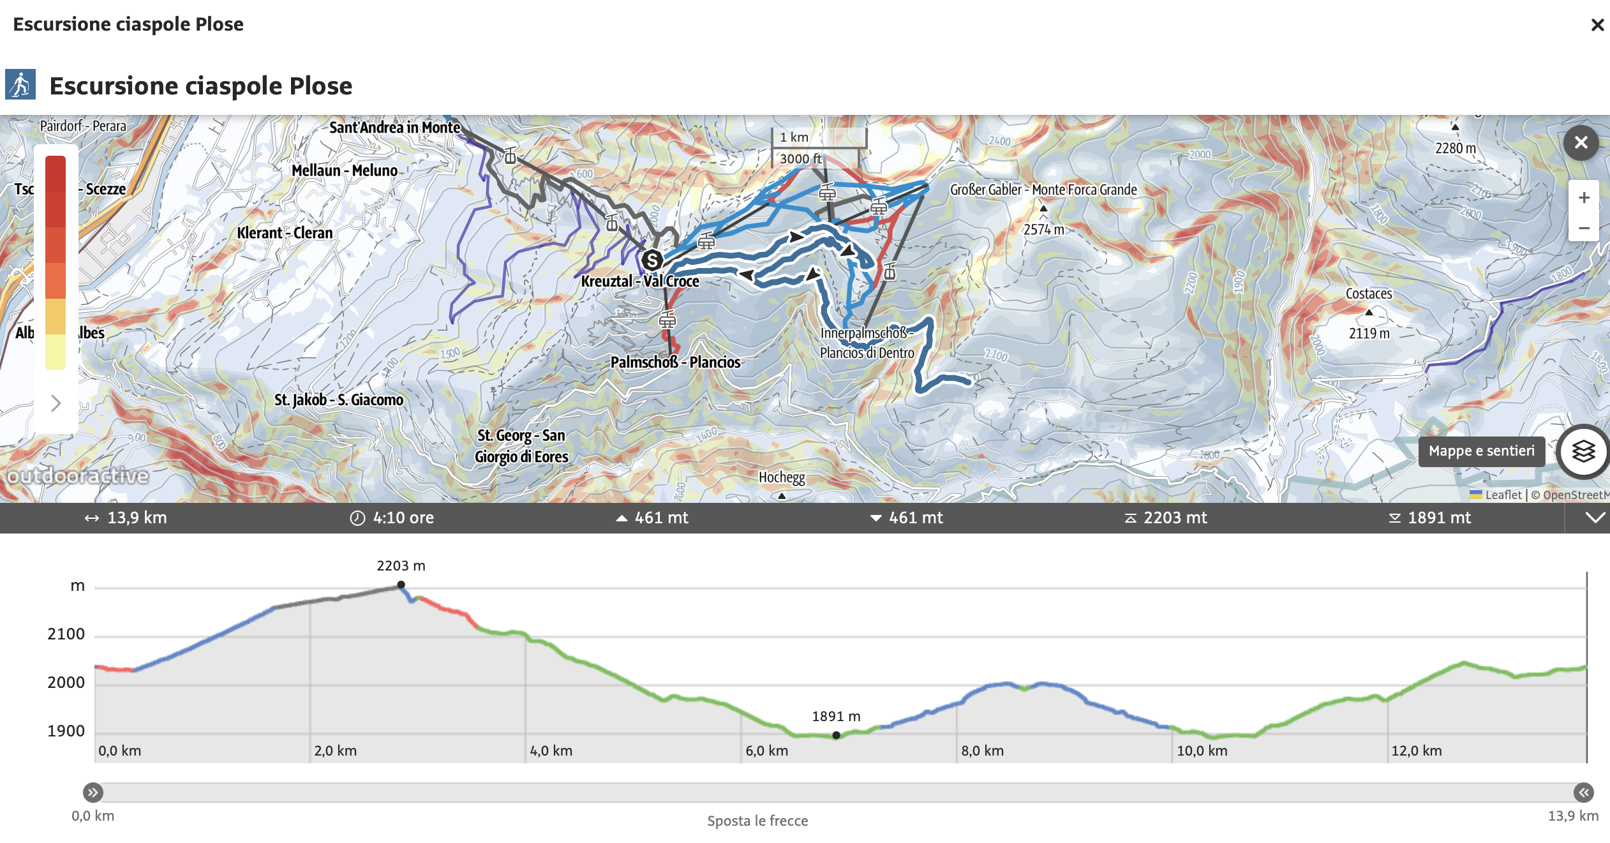Click the OpenStreetMap attribution link
The width and height of the screenshot is (1610, 843).
[x=1575, y=495]
